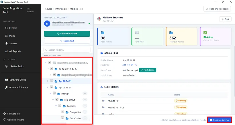Collapse the root mailbox account node
Viewport: 235px width, 125px height.
46,62
